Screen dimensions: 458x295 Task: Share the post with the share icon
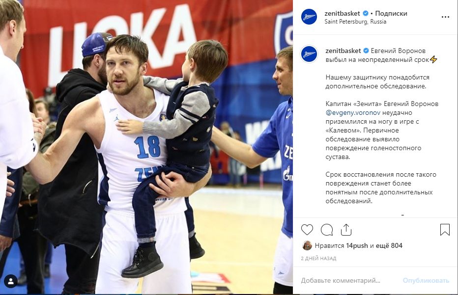point(346,230)
